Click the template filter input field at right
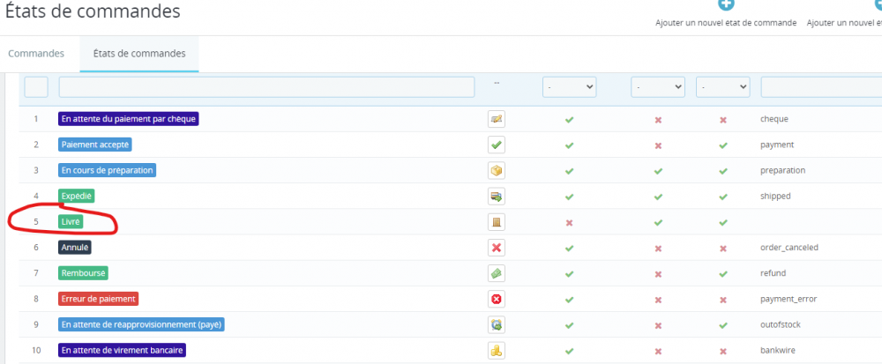The height and width of the screenshot is (364, 882). click(x=821, y=87)
